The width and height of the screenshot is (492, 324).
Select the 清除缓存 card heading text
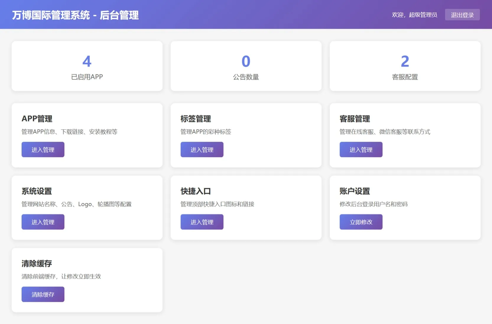click(37, 263)
